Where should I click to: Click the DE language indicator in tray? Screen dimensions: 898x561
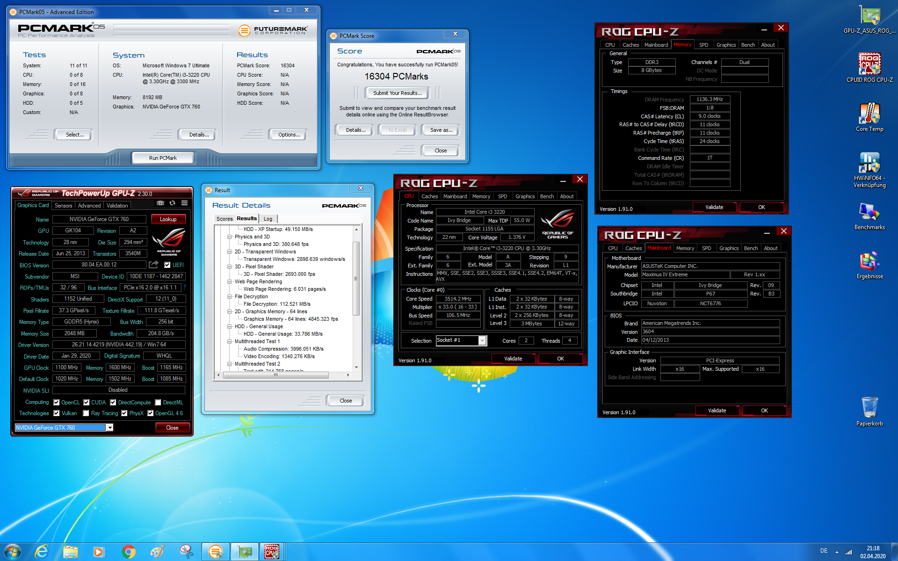(x=824, y=551)
